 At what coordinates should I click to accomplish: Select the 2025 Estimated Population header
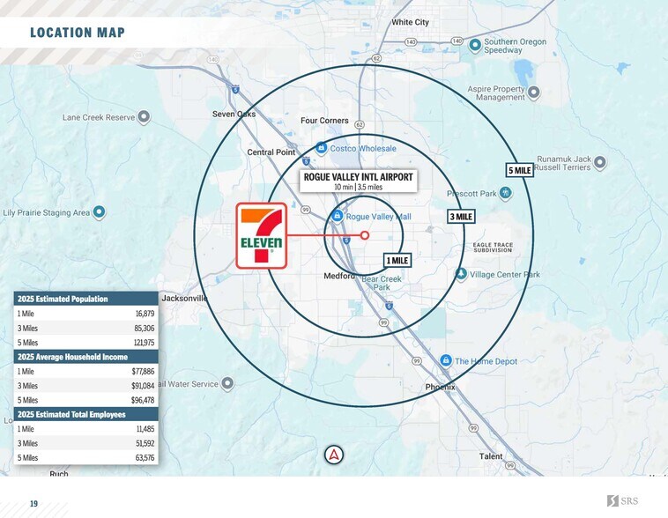[85, 299]
